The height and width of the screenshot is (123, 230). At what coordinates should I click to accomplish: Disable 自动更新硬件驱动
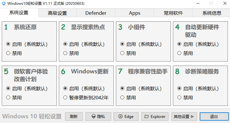click(179, 54)
